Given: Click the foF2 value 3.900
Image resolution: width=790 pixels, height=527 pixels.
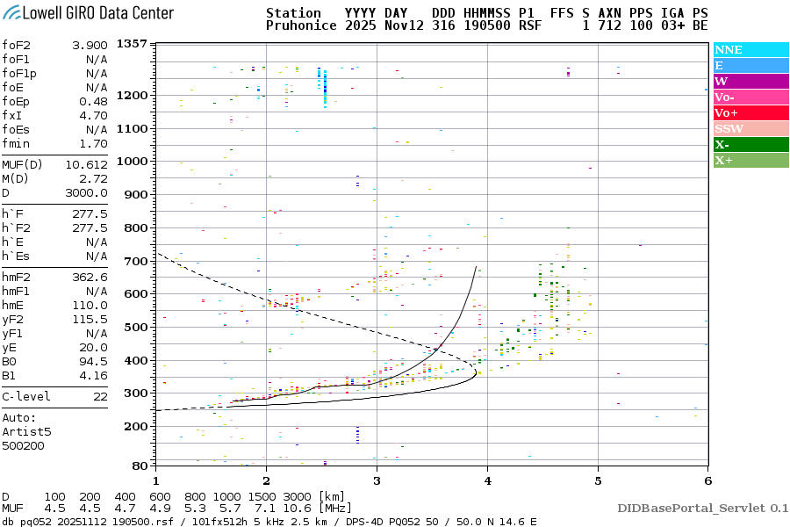Looking at the screenshot, I should [90, 46].
